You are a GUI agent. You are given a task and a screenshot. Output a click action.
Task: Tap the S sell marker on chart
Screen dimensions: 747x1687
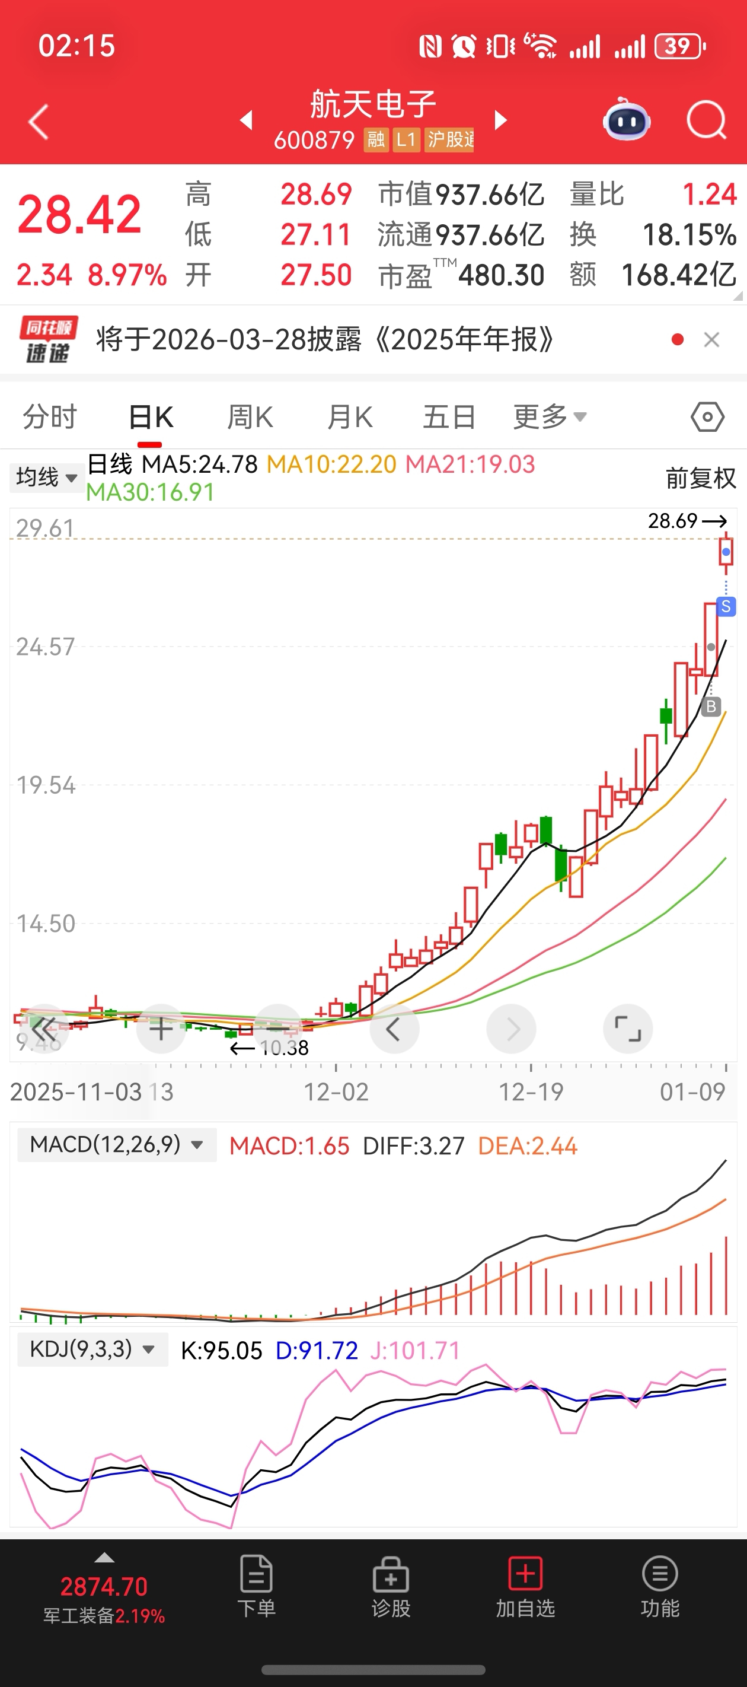726,606
